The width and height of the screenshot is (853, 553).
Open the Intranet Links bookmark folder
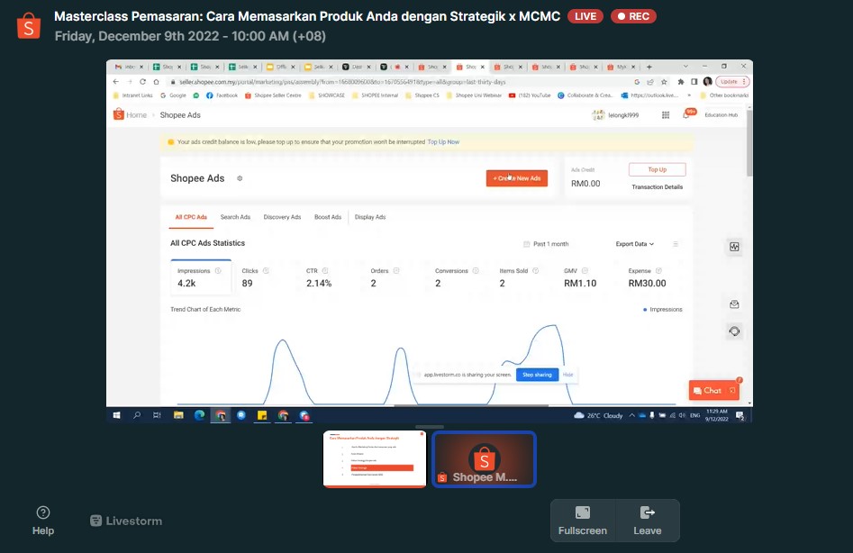(132, 95)
